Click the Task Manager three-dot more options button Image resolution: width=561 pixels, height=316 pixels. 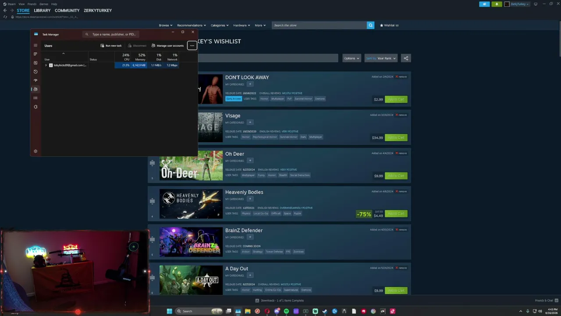192,46
